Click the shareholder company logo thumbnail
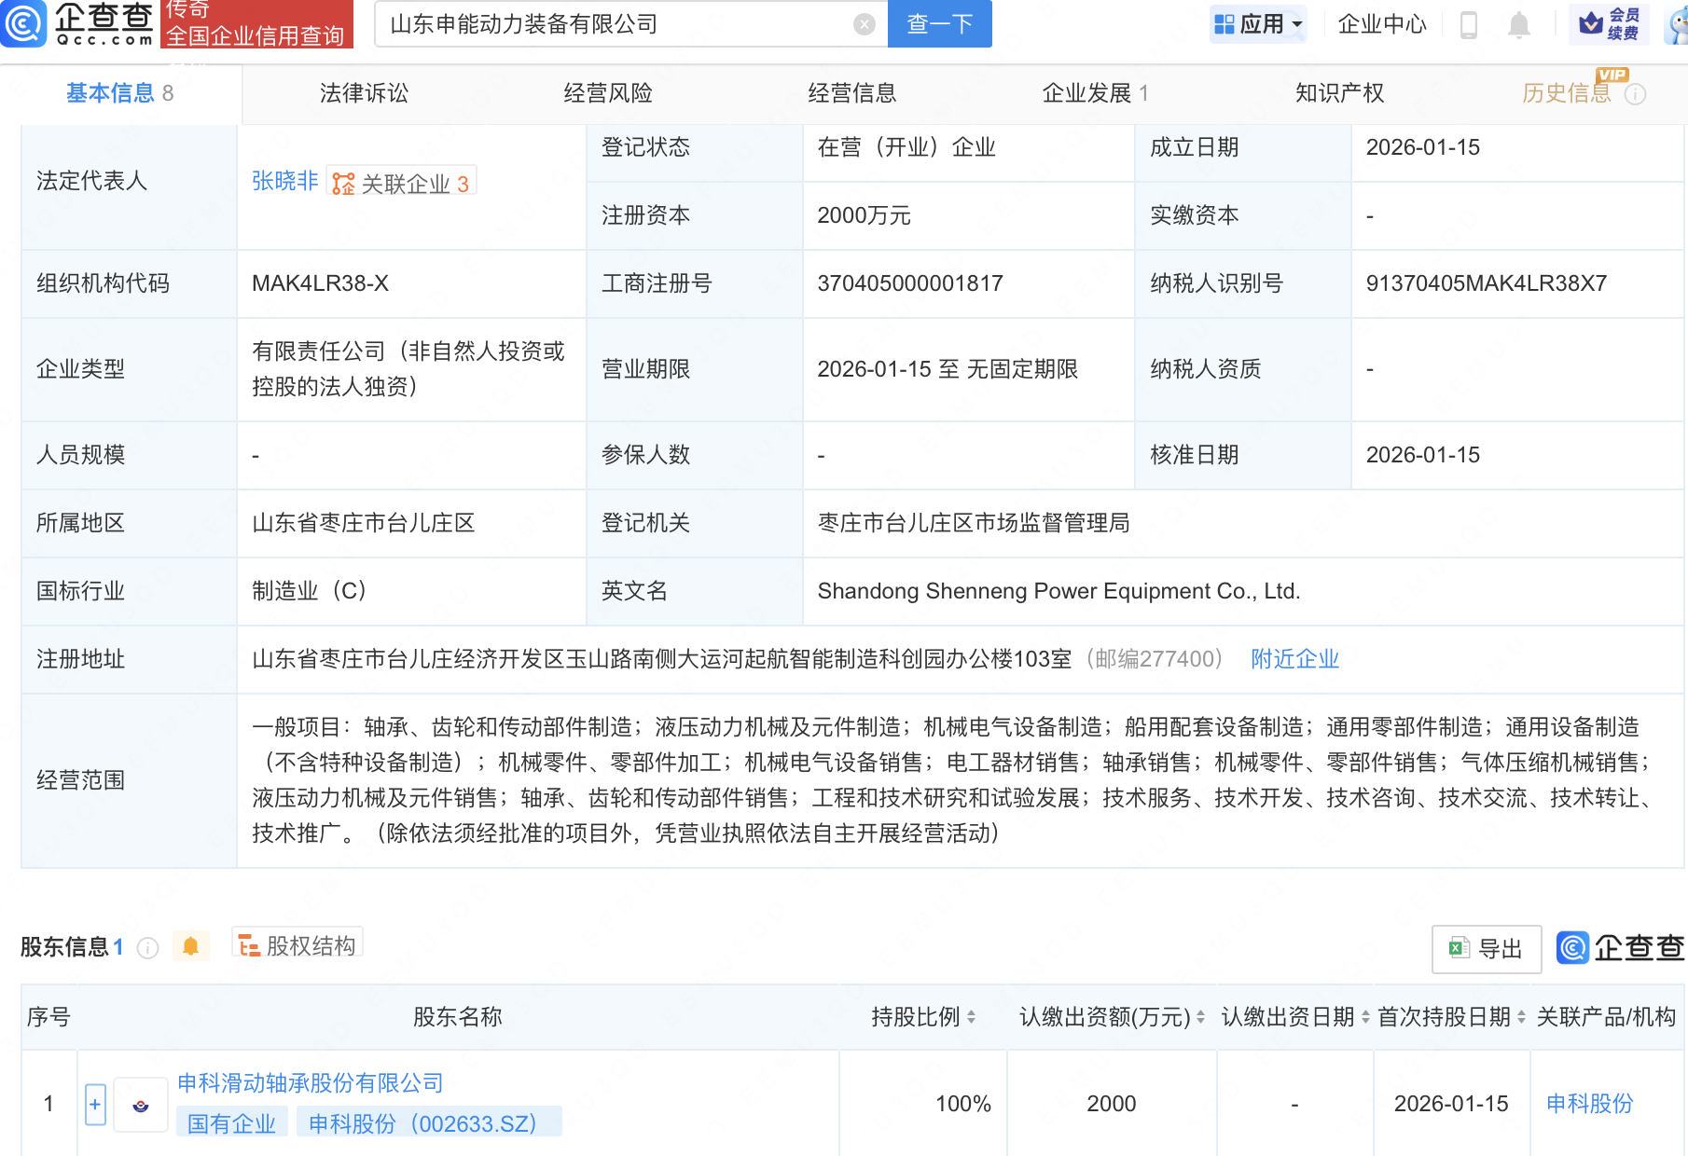The image size is (1688, 1156). click(140, 1104)
